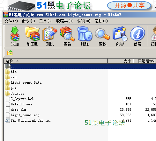This screenshot has width=156, height=141.
Task: Select the demo.slx file icon
Action: tap(8, 109)
